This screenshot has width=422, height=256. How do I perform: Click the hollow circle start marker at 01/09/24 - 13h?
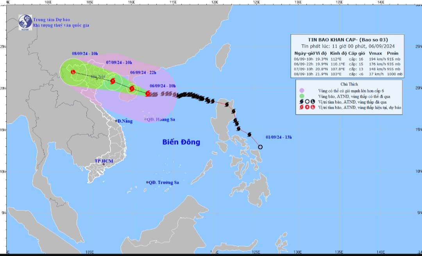click(260, 147)
